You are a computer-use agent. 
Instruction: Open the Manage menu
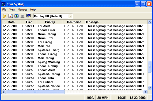(x=22, y=9)
